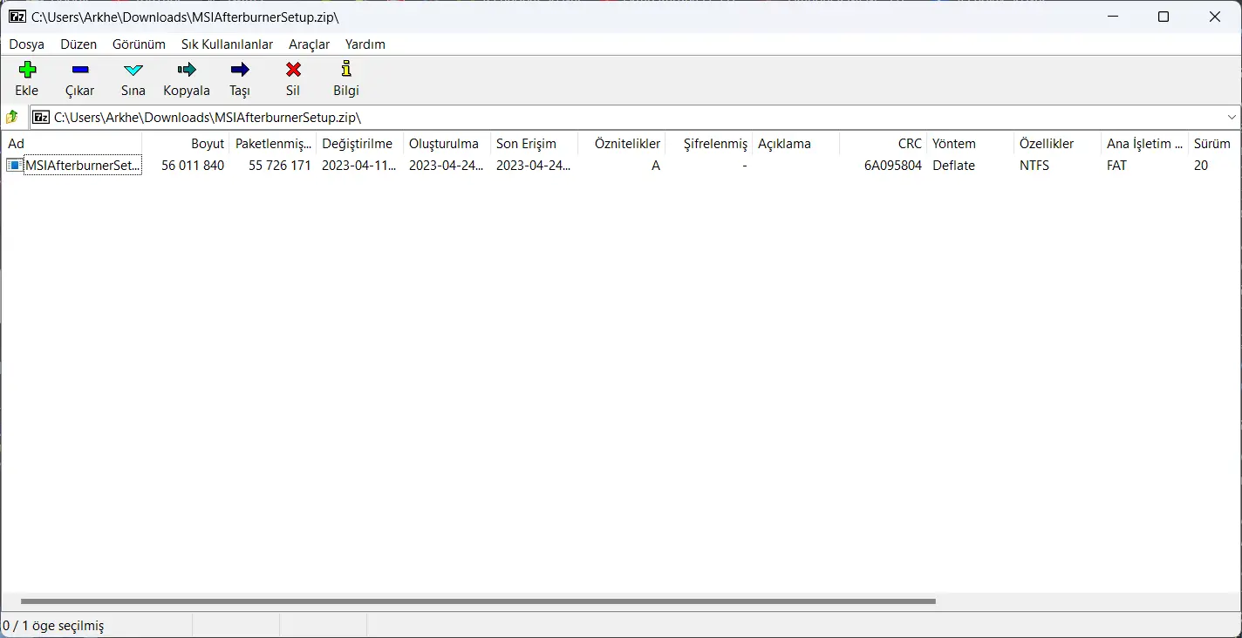Click inside the archive path address field
The height and width of the screenshot is (638, 1242).
[x=626, y=117]
